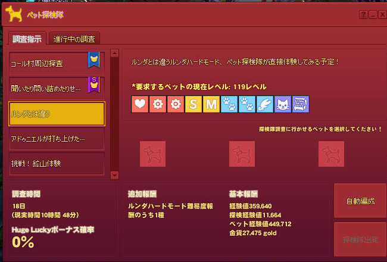Click the 自動編成 auto-formation button
The image size is (387, 262).
click(x=360, y=201)
